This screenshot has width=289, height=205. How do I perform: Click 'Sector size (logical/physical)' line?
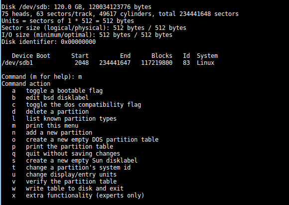click(x=94, y=28)
